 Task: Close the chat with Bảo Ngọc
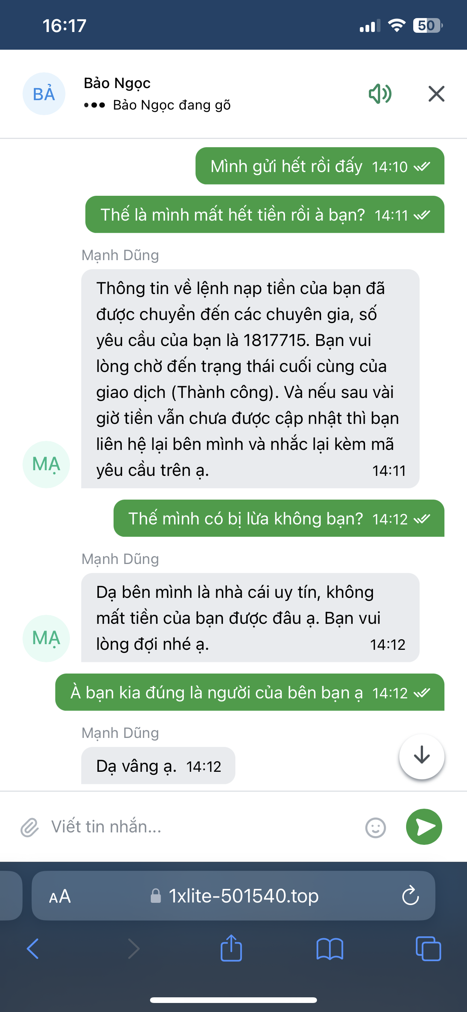point(436,94)
